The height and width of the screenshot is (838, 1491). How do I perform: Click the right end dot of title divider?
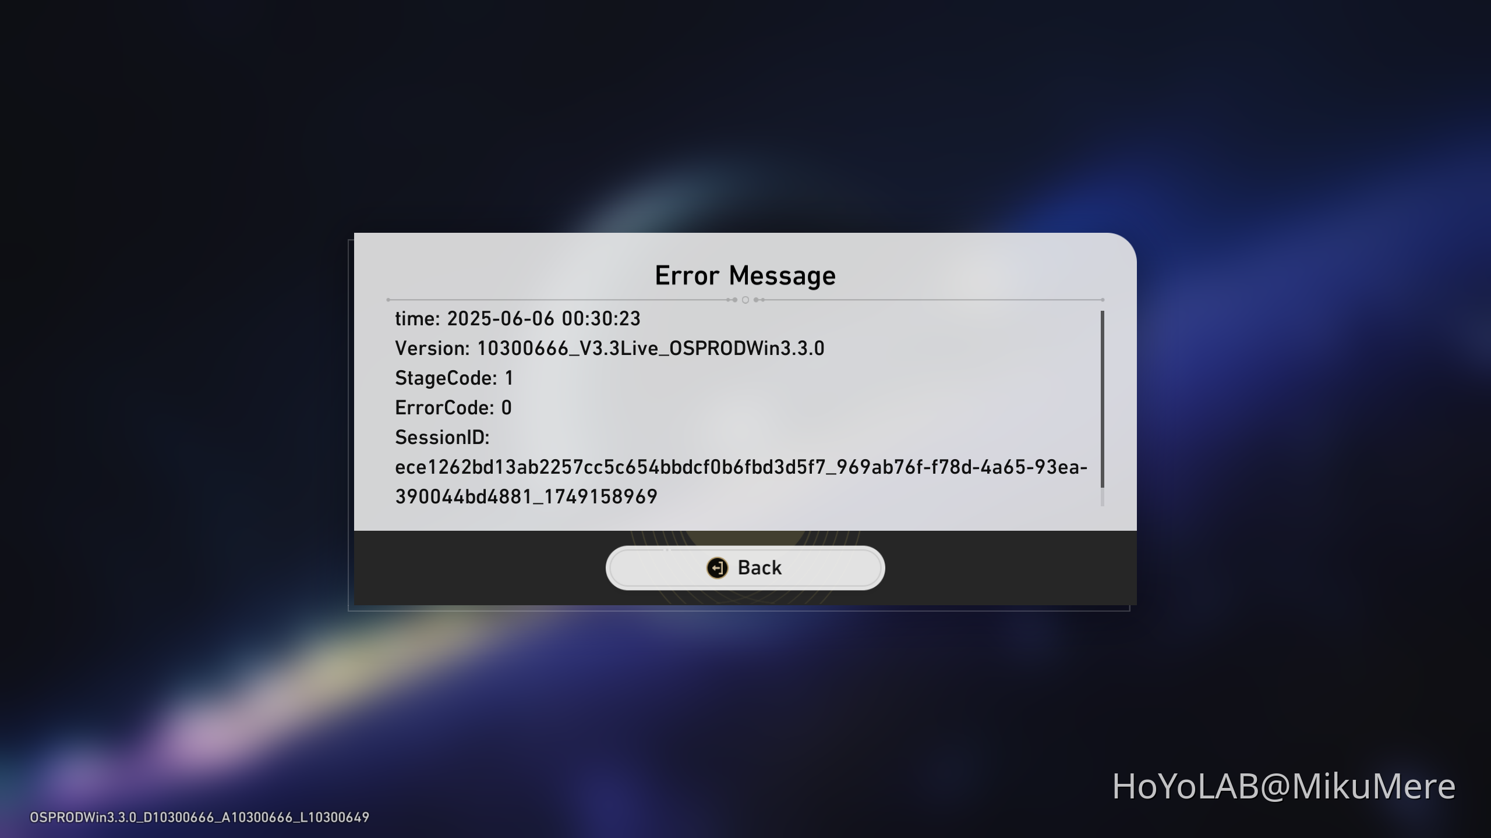(1103, 300)
